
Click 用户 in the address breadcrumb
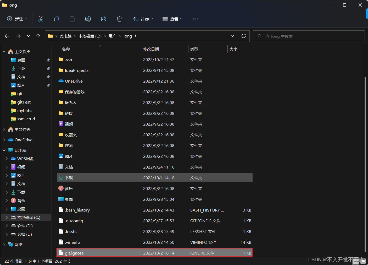(x=113, y=36)
